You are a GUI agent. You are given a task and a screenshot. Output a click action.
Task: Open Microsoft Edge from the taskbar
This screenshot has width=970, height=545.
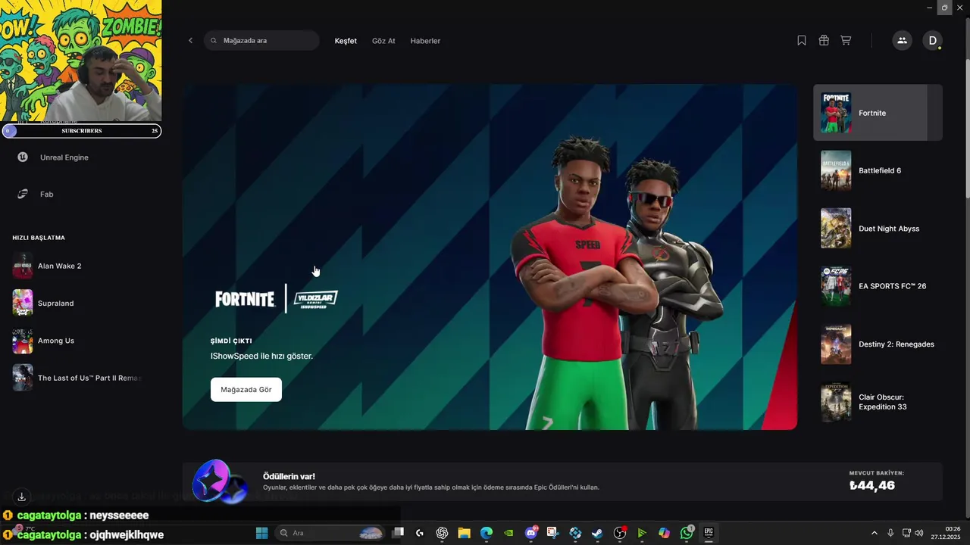(487, 533)
